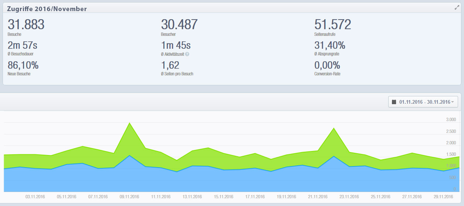Click the 1m 45s activity time value
The width and height of the screenshot is (464, 206).
tap(176, 45)
